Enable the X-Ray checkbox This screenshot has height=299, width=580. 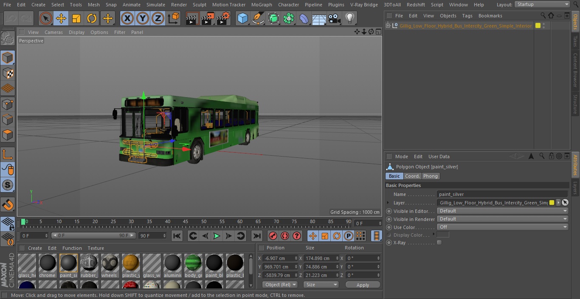tap(439, 243)
